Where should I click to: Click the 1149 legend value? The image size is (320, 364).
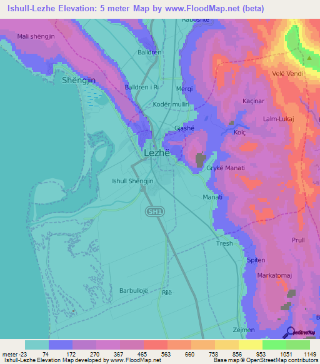click(x=310, y=355)
